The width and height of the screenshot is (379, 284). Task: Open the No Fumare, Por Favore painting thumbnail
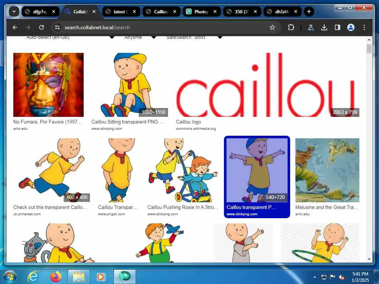coord(48,85)
